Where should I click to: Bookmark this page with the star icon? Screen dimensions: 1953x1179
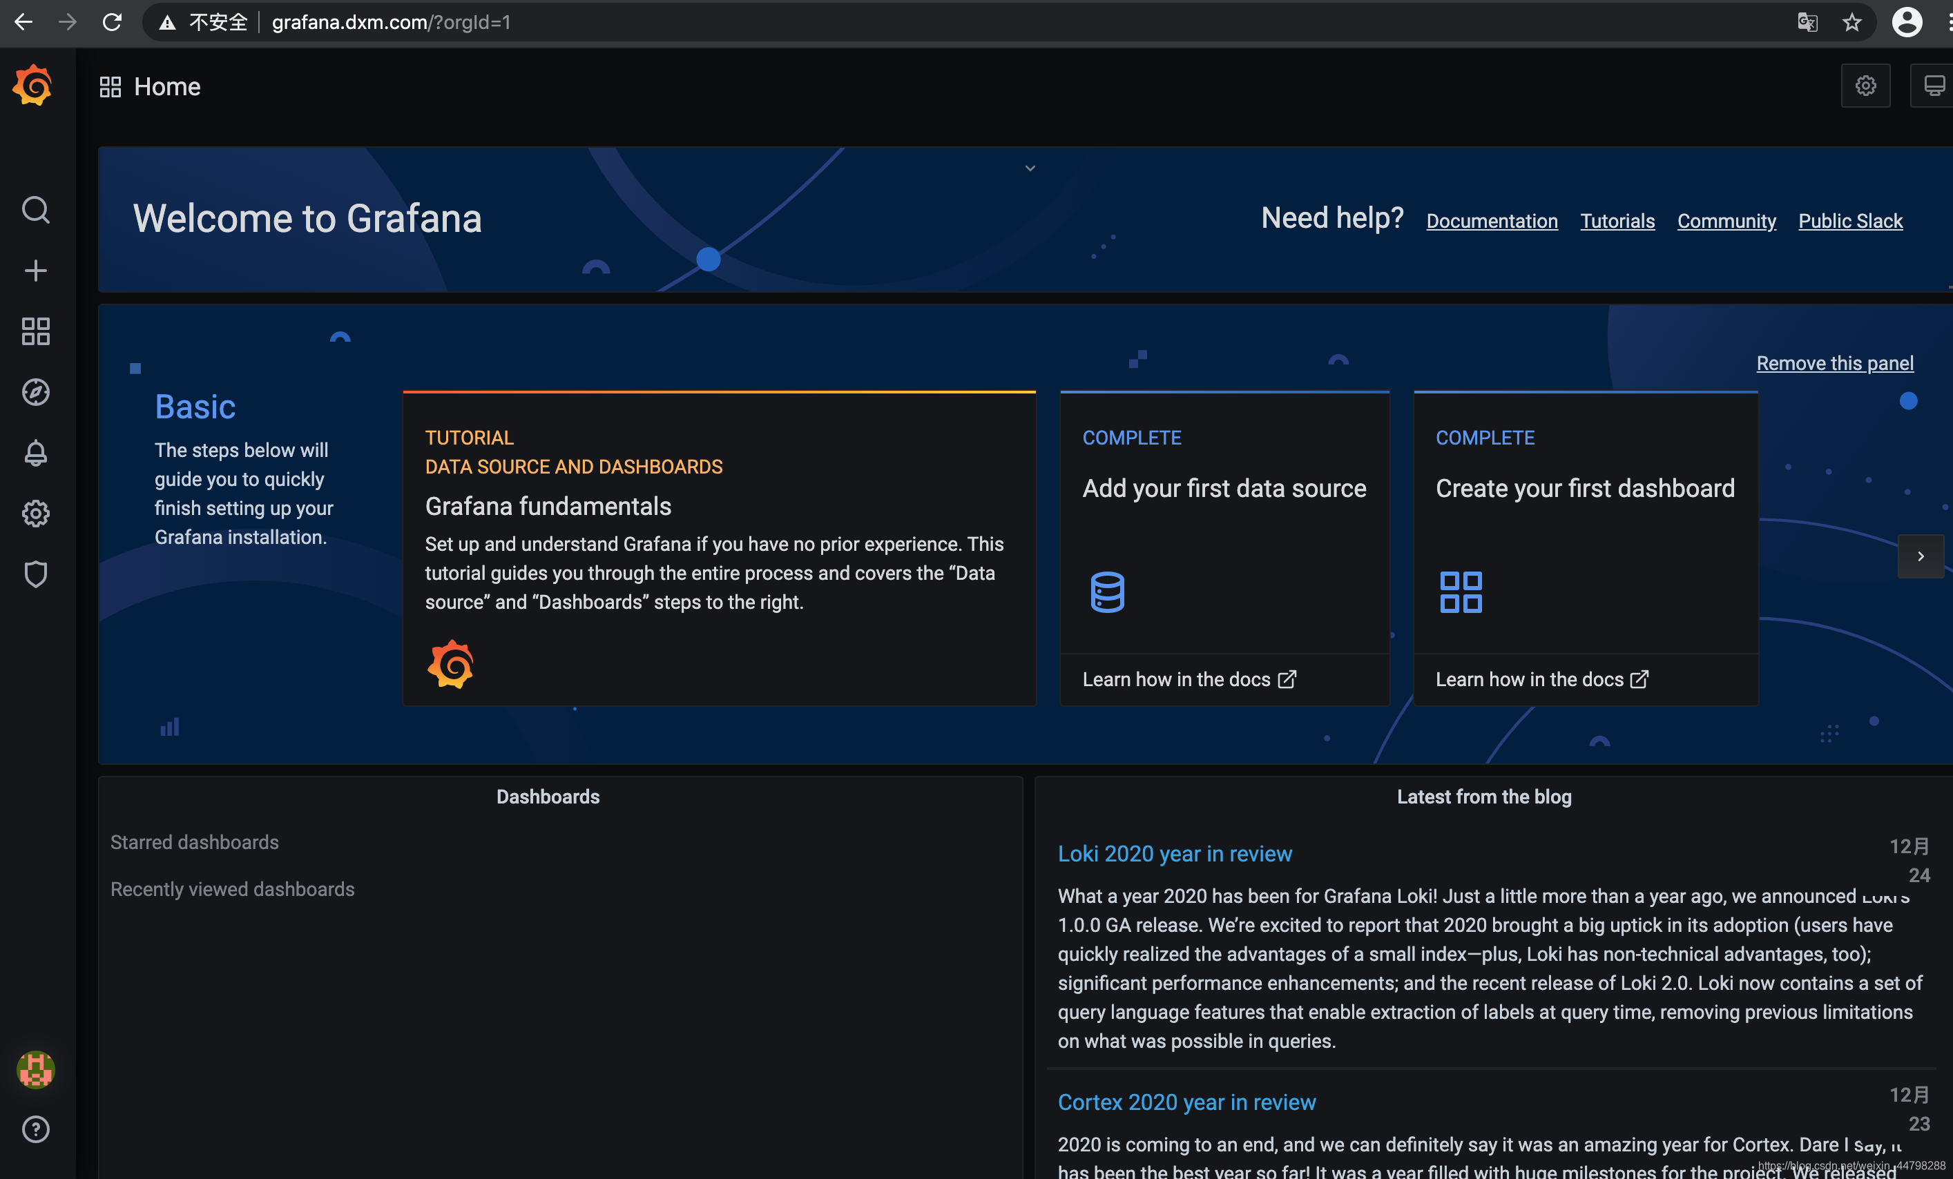point(1851,22)
